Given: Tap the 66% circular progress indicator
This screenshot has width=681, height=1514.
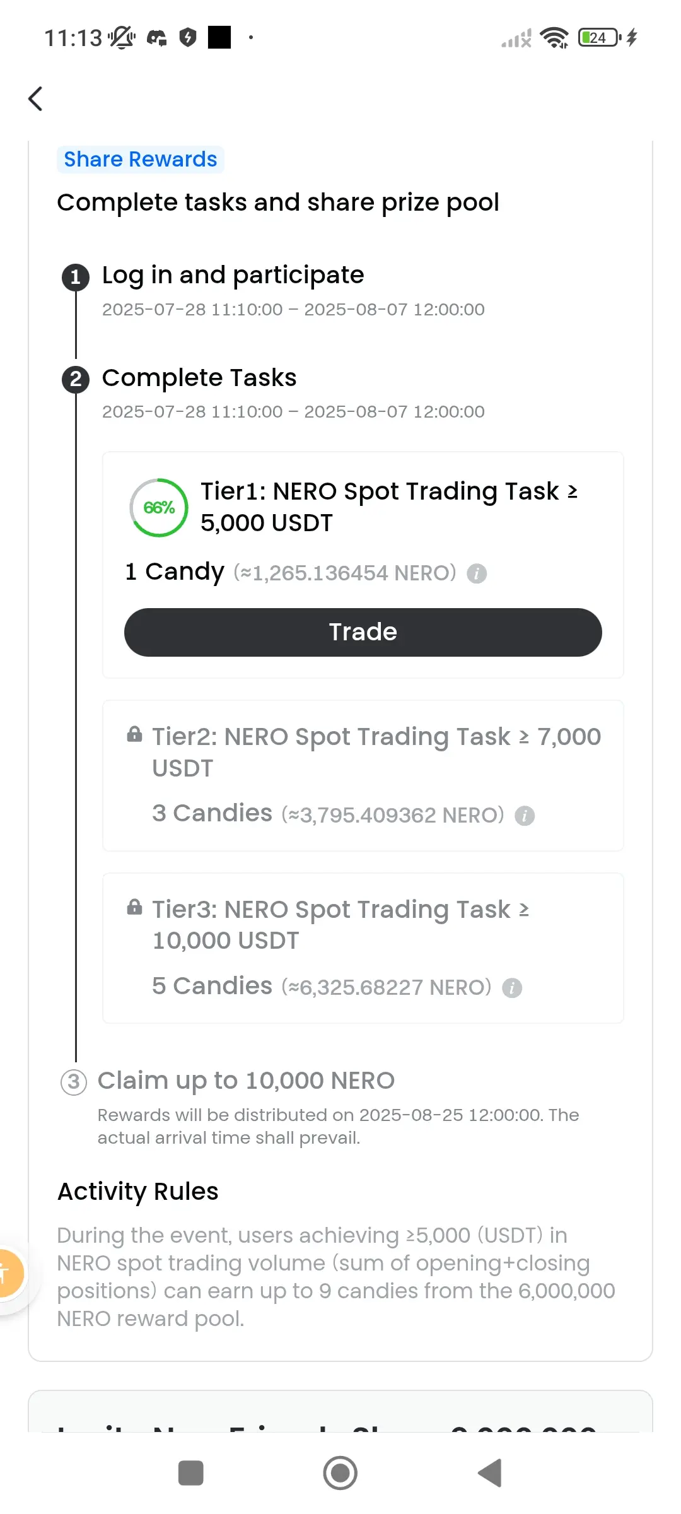Looking at the screenshot, I should [159, 508].
